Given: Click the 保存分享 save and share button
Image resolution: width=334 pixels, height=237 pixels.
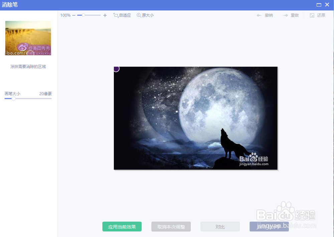Looking at the screenshot, I should [269, 227].
